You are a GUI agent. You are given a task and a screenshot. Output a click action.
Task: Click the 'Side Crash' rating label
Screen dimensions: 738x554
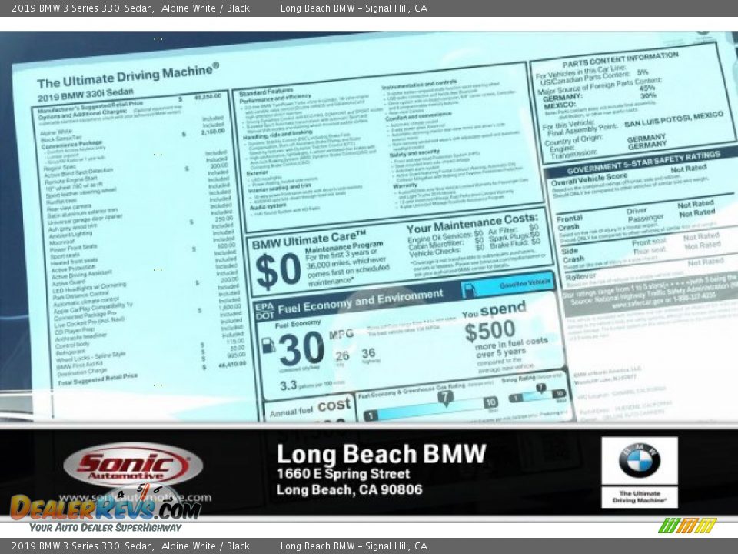point(573,255)
